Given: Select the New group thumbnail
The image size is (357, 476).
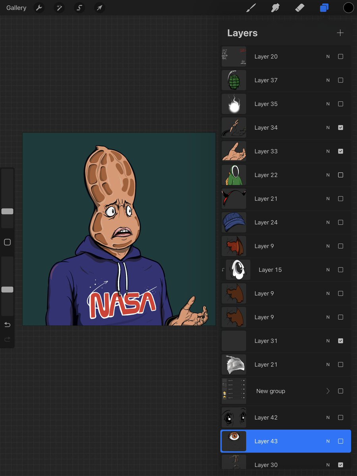Looking at the screenshot, I should (x=234, y=391).
